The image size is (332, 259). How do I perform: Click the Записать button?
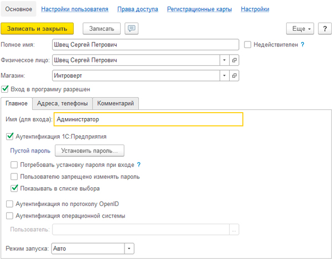coord(102,29)
